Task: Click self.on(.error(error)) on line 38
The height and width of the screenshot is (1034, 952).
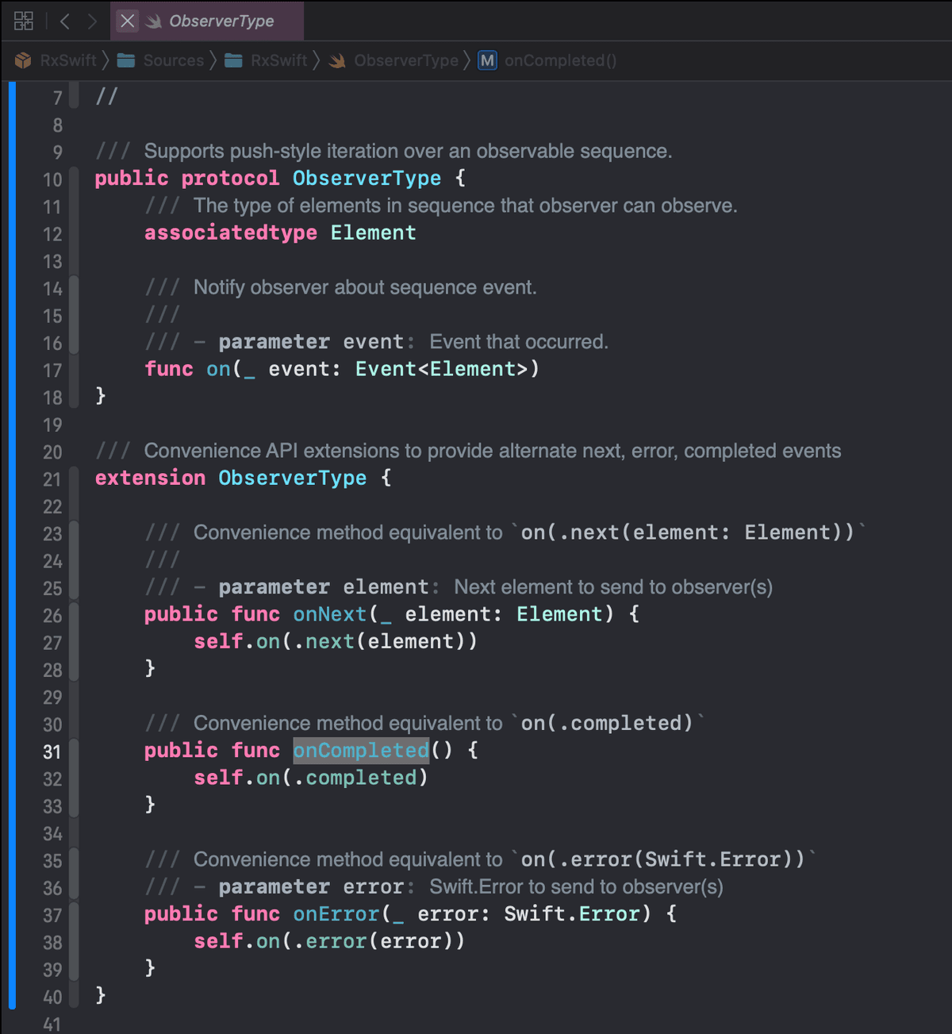Action: (x=330, y=941)
